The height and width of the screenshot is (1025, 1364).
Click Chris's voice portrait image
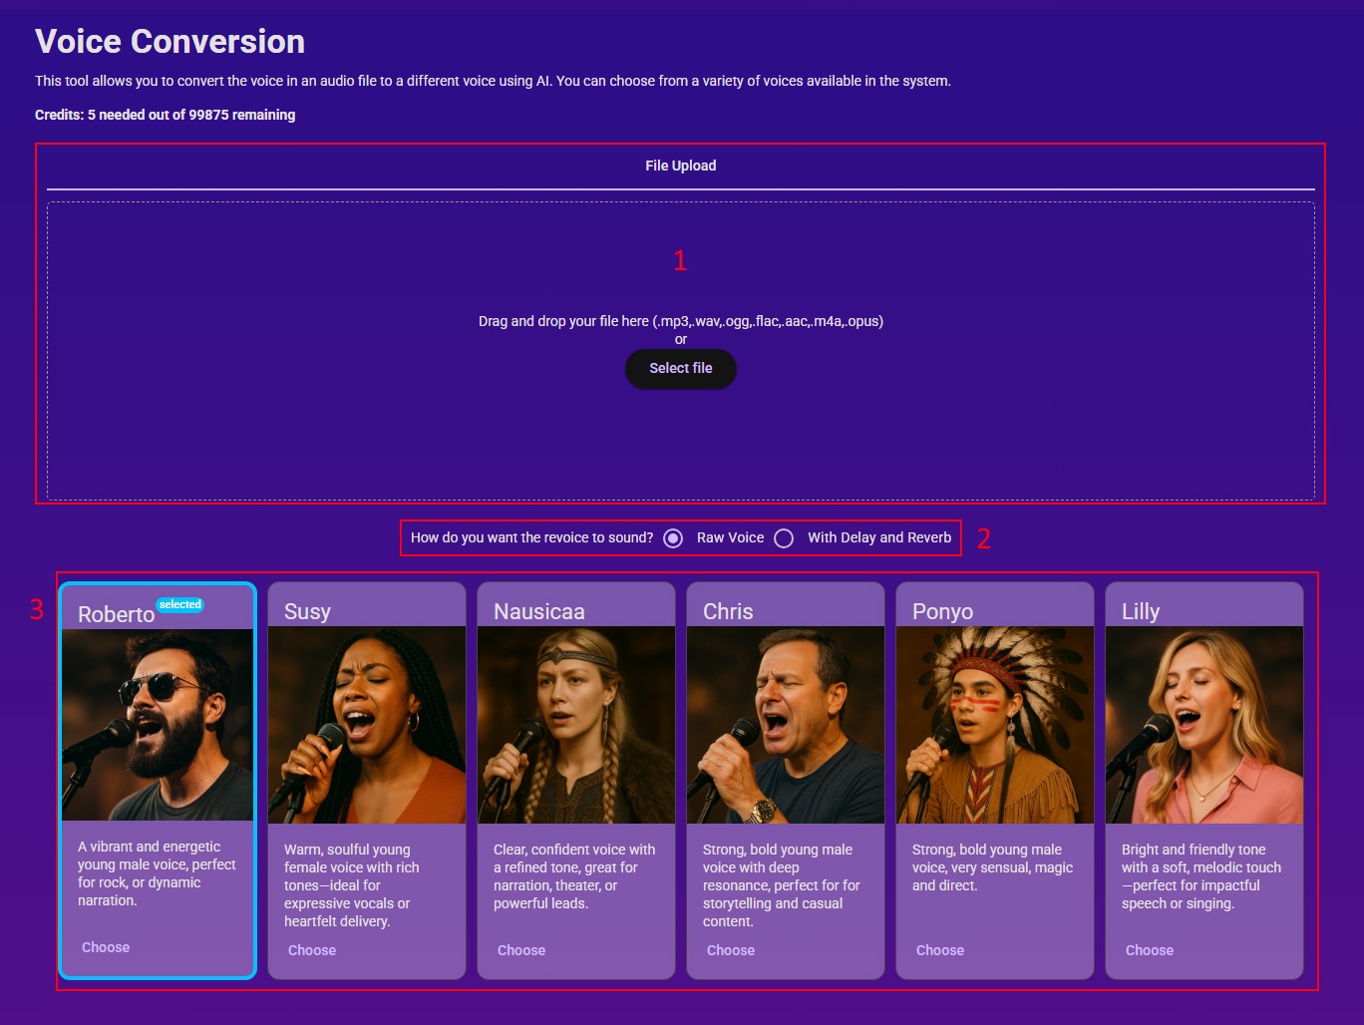click(786, 725)
